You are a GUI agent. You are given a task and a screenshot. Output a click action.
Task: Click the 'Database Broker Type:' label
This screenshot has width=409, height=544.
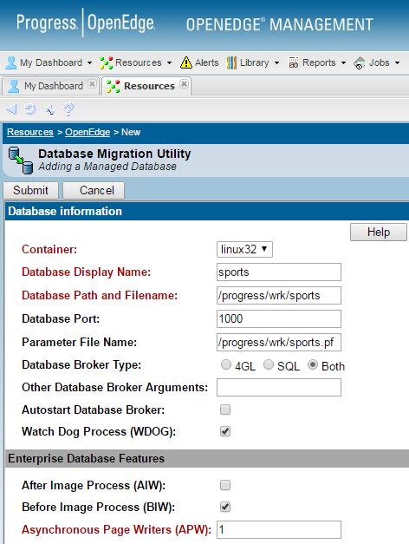[x=81, y=364]
